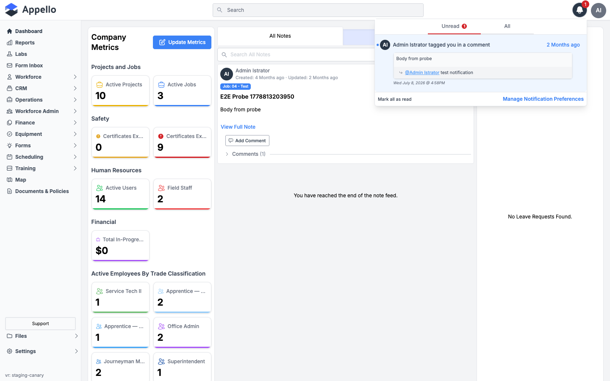Click the @Admin Istrator mention link
This screenshot has width=610, height=381.
[422, 72]
